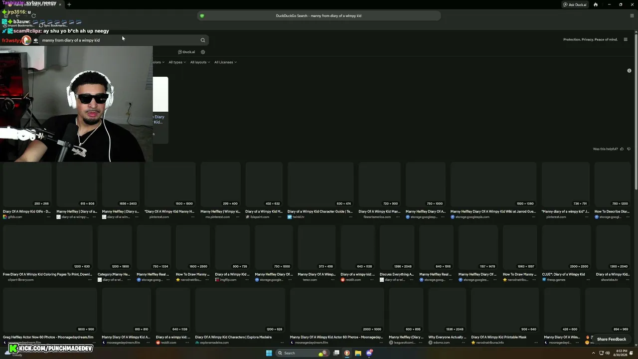Open 'Diary Of A Wimpy Kid GIFs' result
This screenshot has width=638, height=359.
26,211
